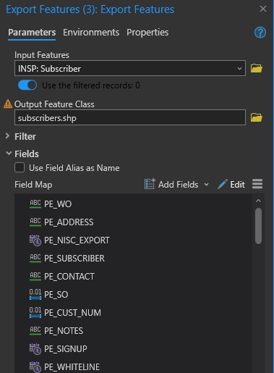
Task: Switch to the Properties tab
Action: [147, 33]
